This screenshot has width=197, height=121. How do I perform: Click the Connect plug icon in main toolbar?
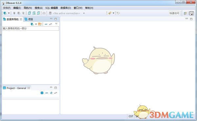tap(14, 13)
